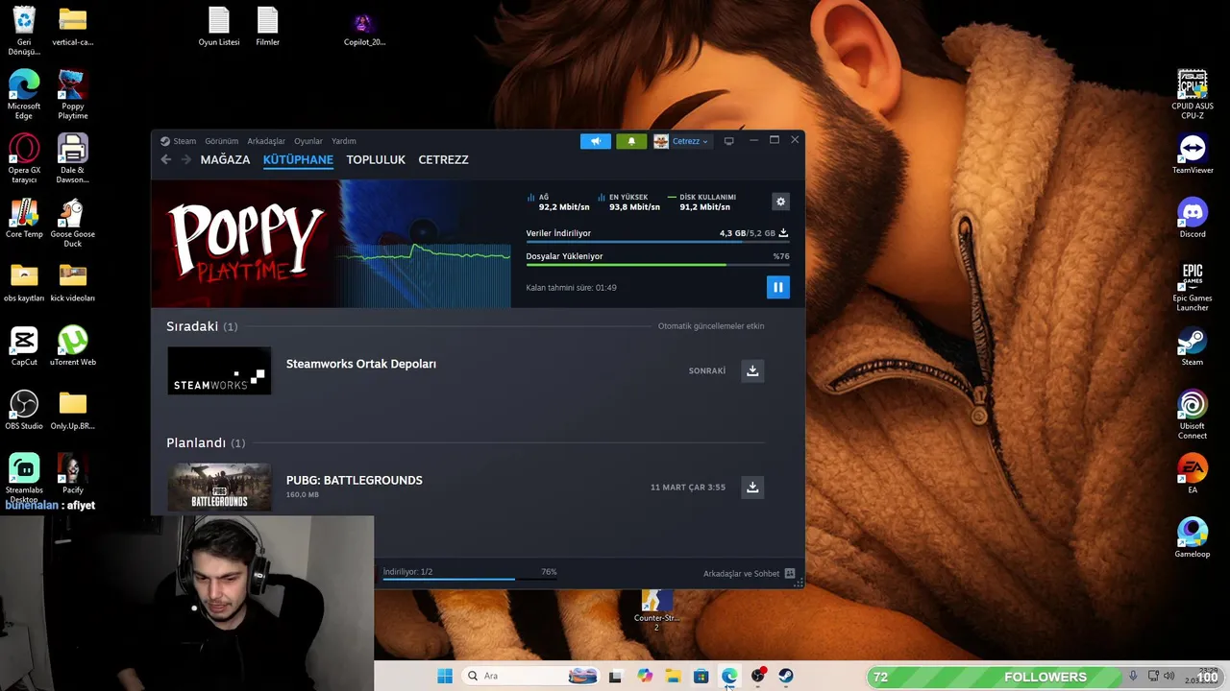Open the Counter-Strike 2 desktop shortcut

pos(656,609)
